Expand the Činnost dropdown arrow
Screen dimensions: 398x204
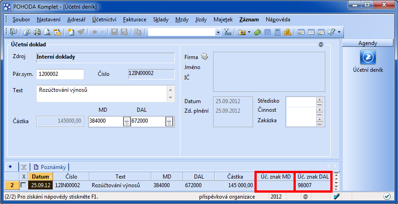[x=319, y=109]
